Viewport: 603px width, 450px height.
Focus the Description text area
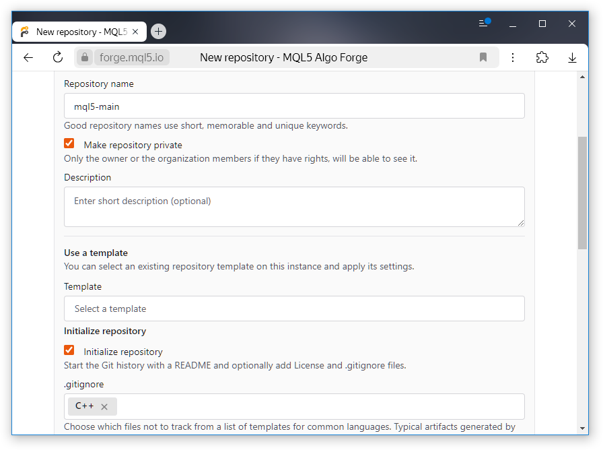coord(294,207)
